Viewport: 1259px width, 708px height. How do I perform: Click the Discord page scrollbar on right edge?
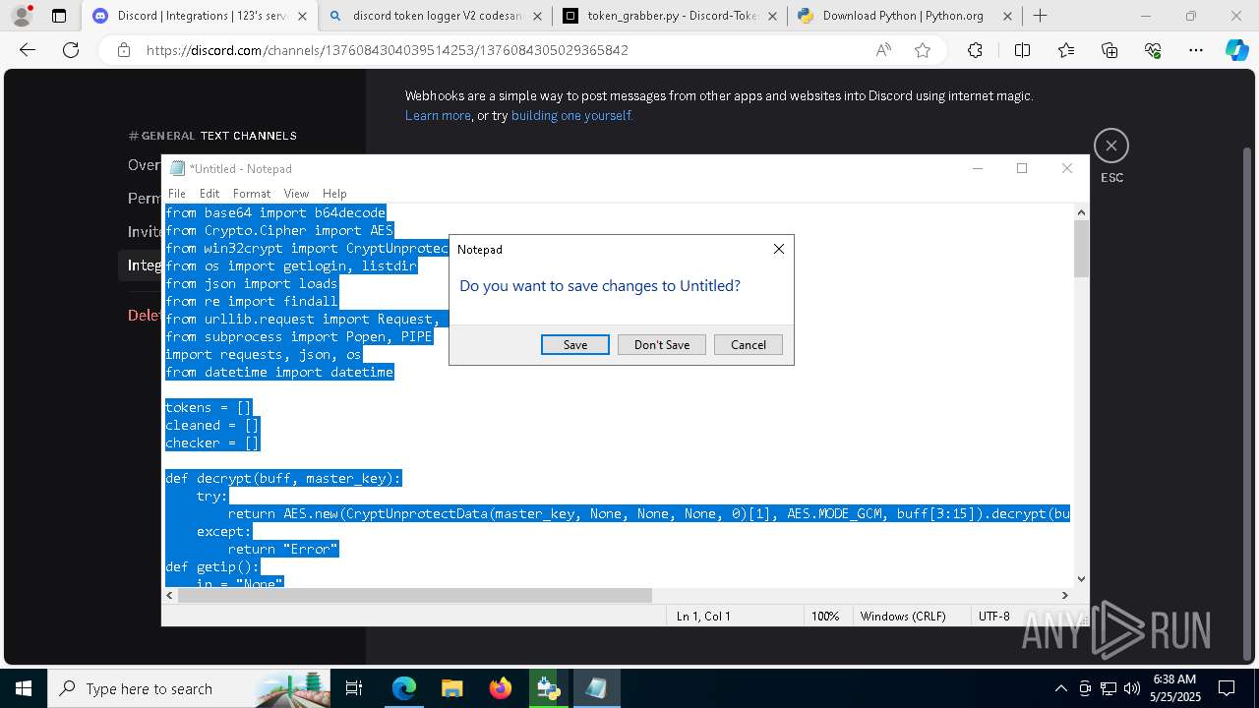[1248, 403]
